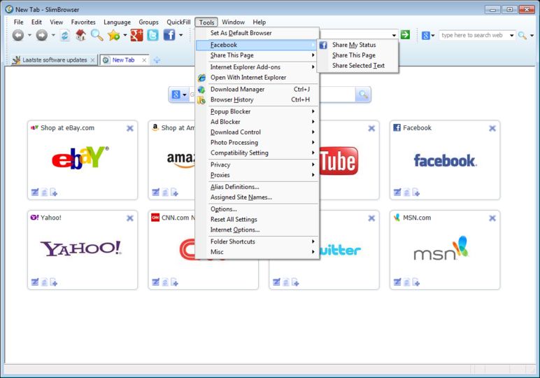The image size is (540, 378).
Task: Select Download Manager from the Tools menu
Action: 257,89
